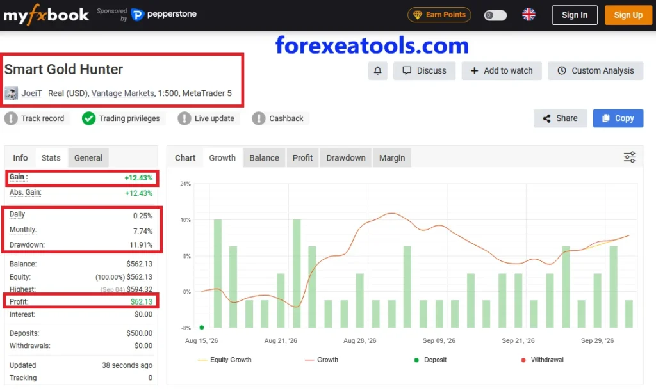Click the Earn Points button
656x391 pixels.
click(439, 15)
